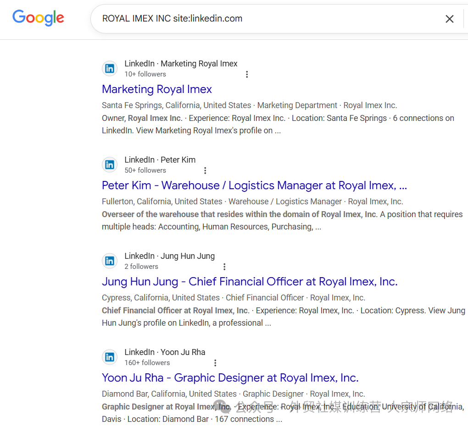468x426 pixels.
Task: Click the Peter Kim result description snippet
Action: (282, 220)
